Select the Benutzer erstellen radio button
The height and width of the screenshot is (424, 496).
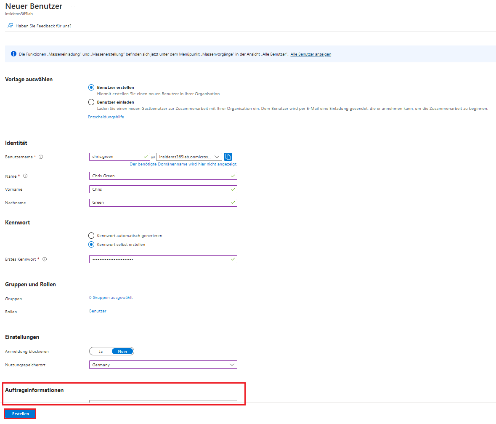pos(91,88)
